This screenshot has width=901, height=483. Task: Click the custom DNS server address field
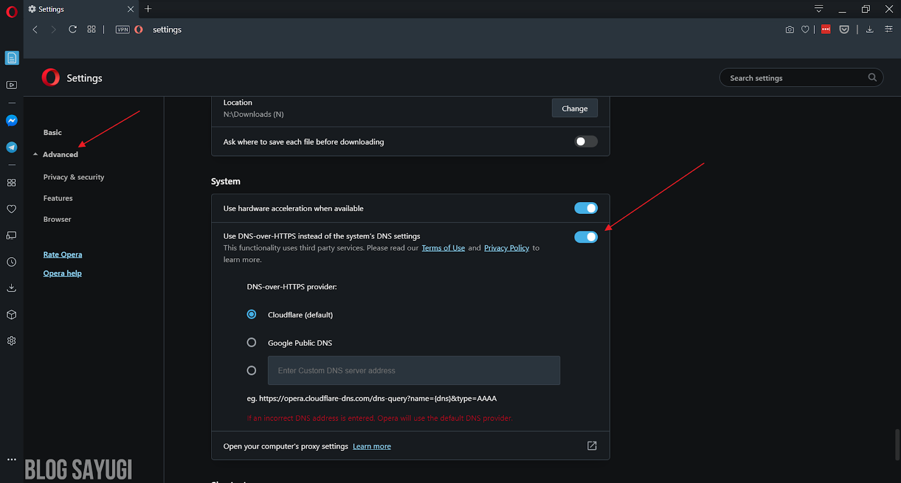(x=414, y=370)
